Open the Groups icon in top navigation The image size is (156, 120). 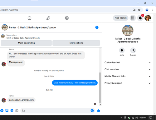(67, 18)
